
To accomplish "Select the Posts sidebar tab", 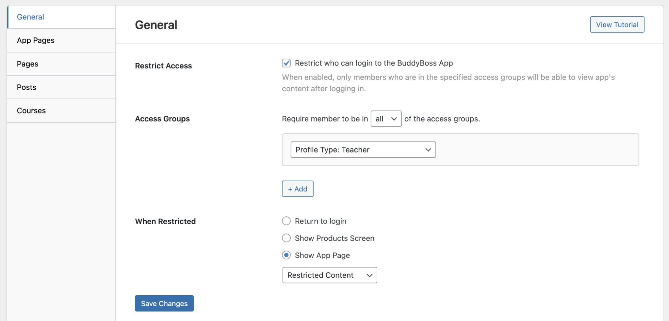I will click(x=26, y=87).
